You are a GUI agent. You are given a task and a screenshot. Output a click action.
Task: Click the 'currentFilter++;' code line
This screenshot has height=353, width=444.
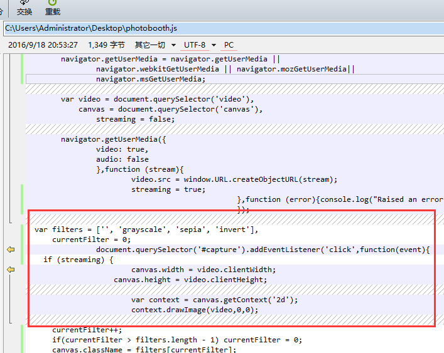[x=87, y=330]
